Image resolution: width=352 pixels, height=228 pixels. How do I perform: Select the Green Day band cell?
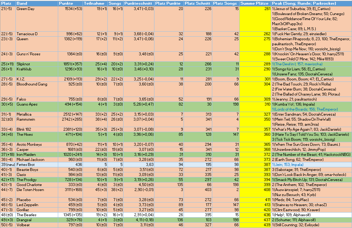pos(37,19)
